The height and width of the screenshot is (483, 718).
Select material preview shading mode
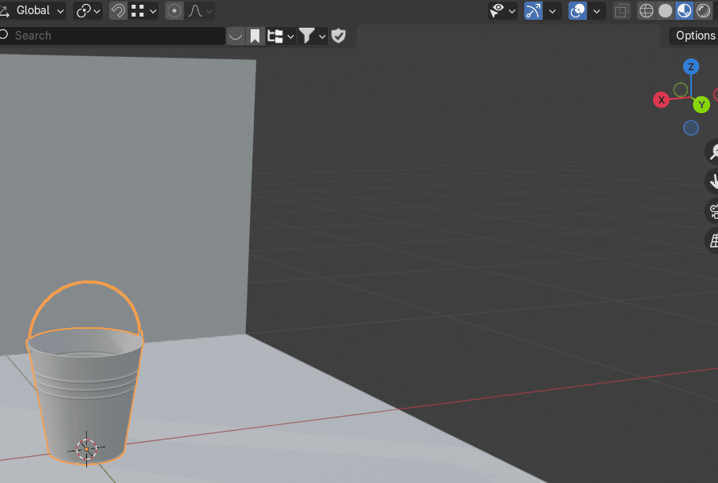pos(684,11)
